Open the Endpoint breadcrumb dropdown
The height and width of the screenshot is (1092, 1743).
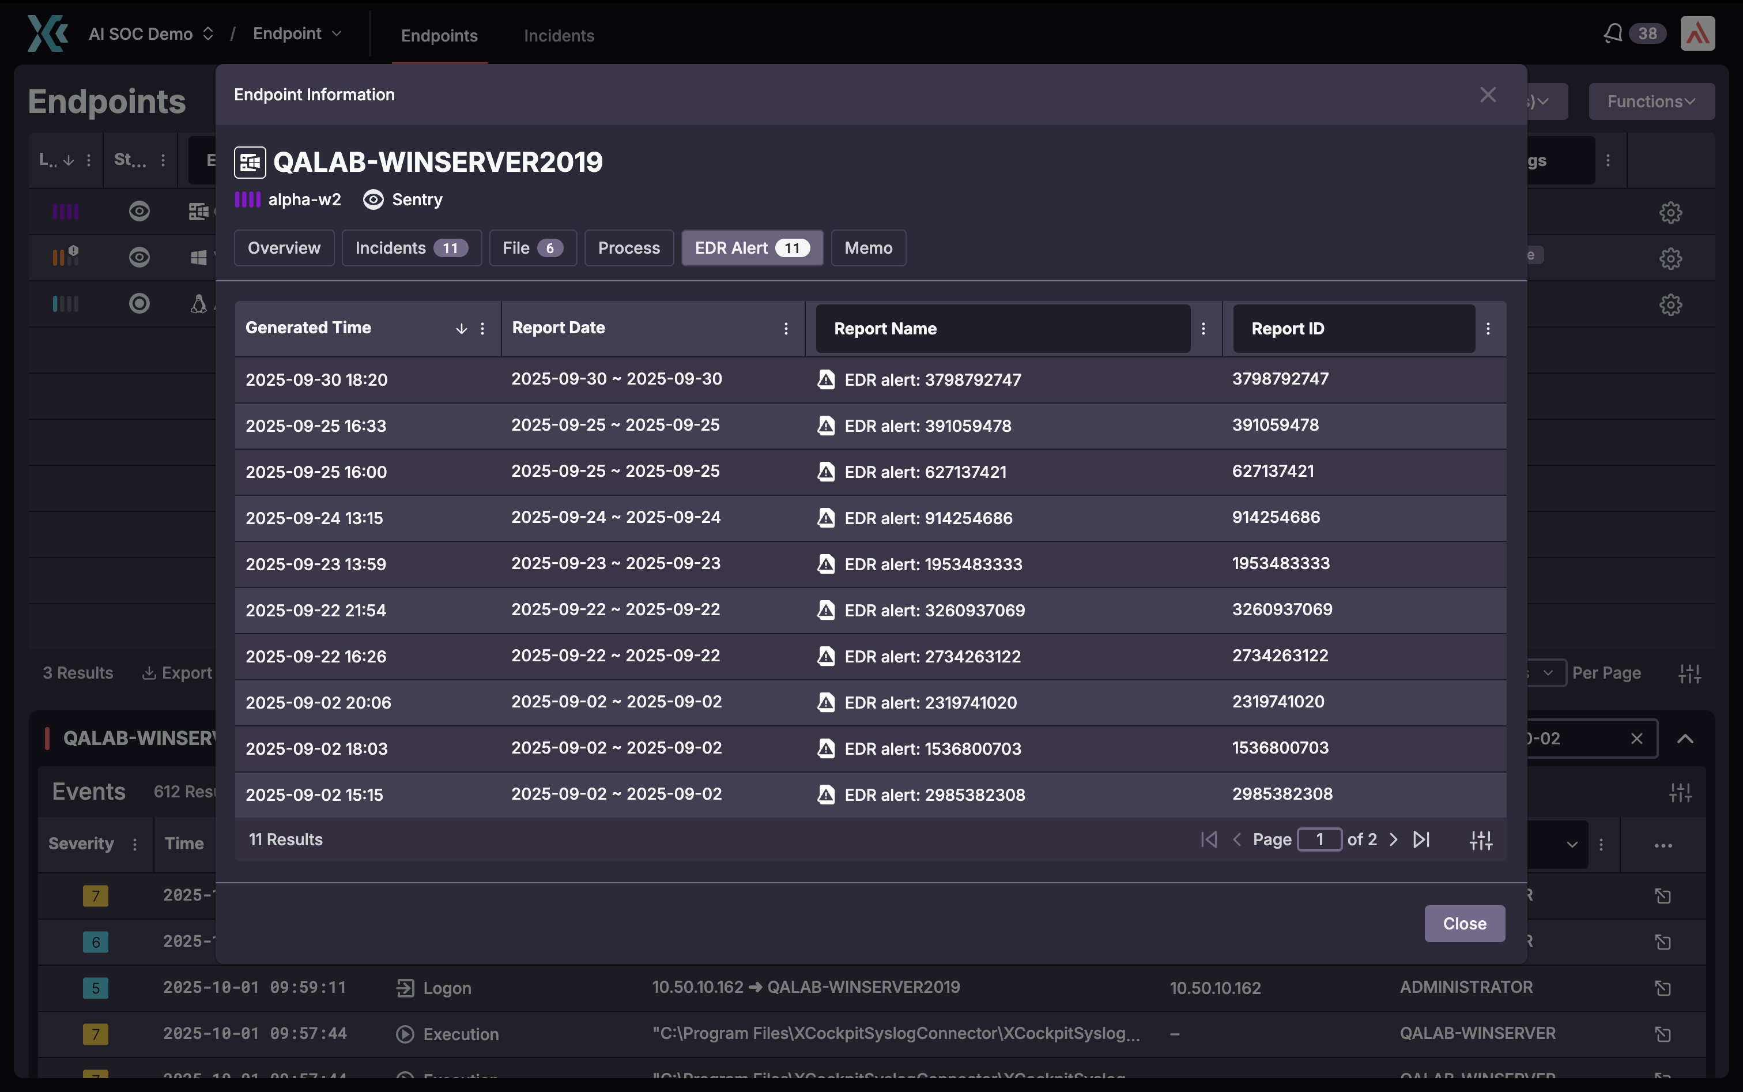pos(297,34)
